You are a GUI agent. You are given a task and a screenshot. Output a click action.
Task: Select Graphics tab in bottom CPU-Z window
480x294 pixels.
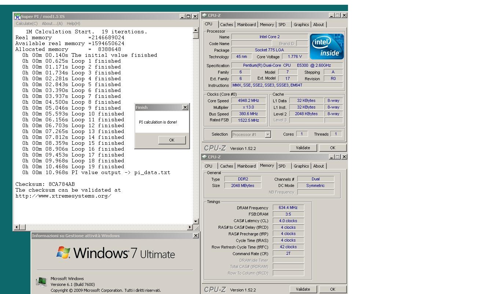(301, 166)
